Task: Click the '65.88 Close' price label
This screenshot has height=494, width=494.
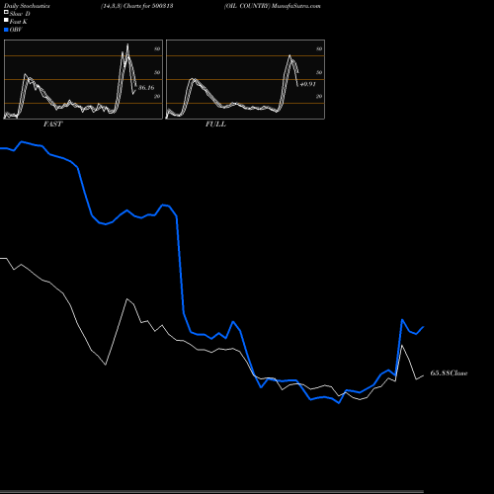Action: 449,373
